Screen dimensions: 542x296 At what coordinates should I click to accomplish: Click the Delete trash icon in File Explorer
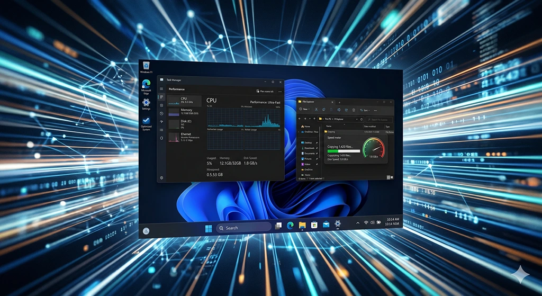[354, 110]
